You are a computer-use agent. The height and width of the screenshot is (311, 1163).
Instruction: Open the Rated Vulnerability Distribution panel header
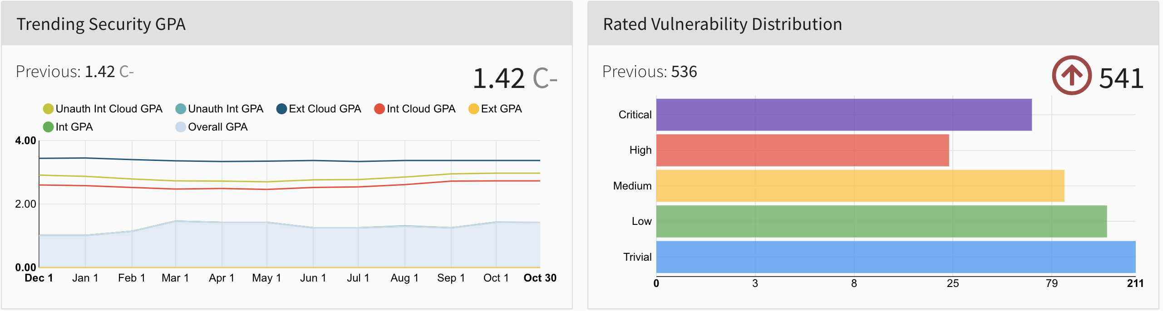pos(722,24)
